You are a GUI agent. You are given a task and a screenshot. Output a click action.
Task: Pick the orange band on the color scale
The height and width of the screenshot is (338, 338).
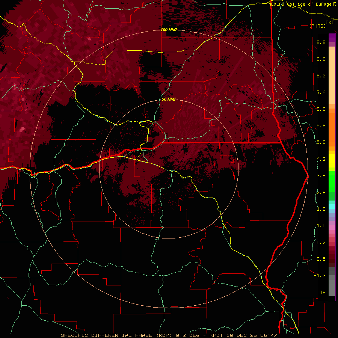(x=332, y=129)
